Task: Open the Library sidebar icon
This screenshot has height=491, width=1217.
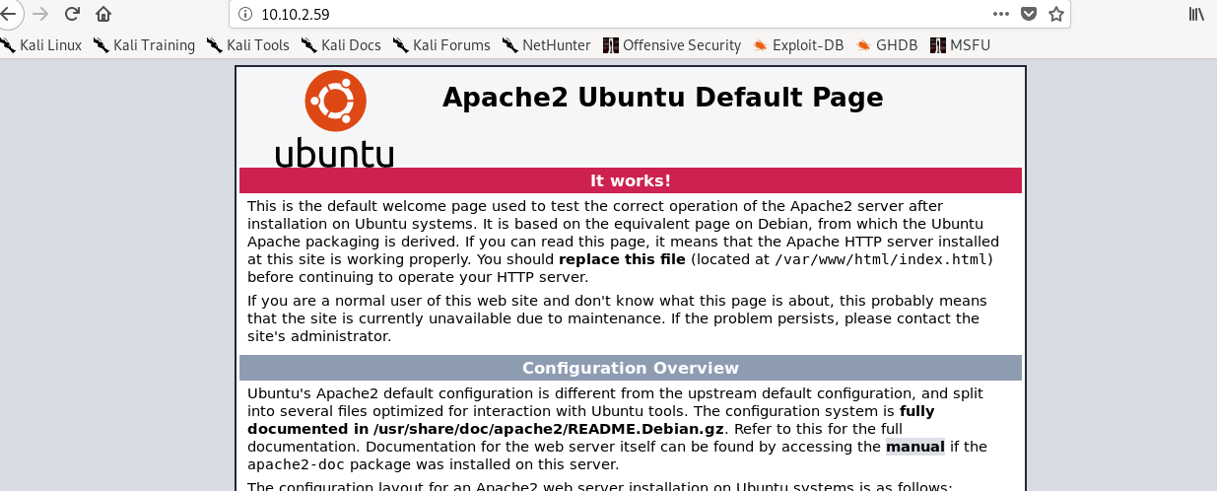Action: [1197, 14]
